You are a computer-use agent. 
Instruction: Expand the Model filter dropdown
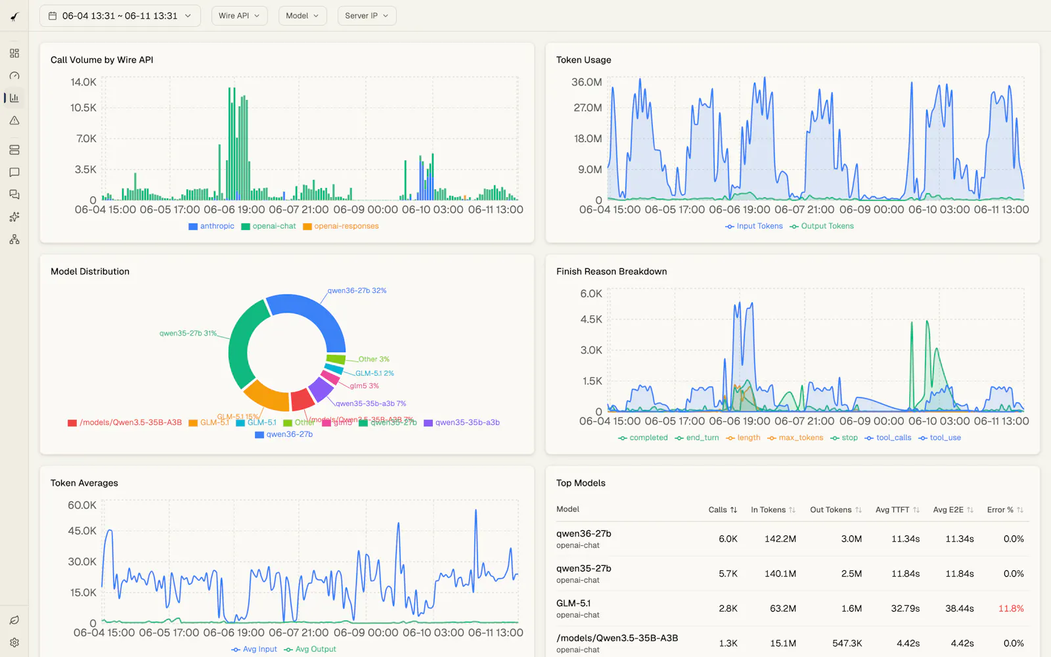click(x=302, y=16)
